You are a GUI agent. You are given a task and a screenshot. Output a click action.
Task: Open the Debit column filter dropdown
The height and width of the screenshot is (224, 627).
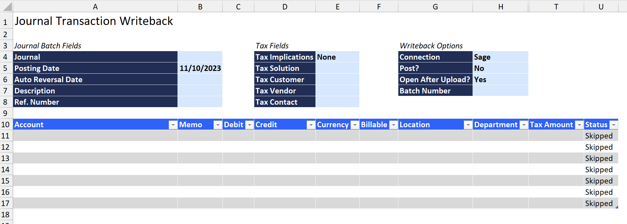click(250, 125)
